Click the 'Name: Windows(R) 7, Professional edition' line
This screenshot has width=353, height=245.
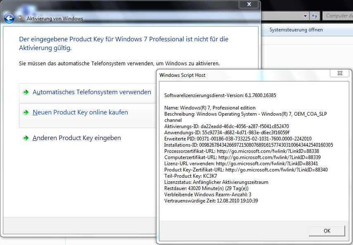[x=210, y=108]
